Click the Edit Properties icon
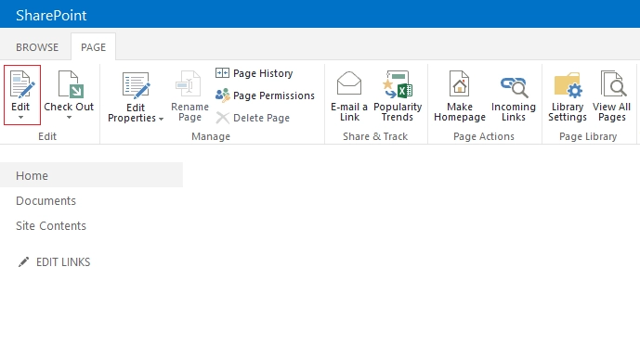The image size is (640, 356). (137, 85)
